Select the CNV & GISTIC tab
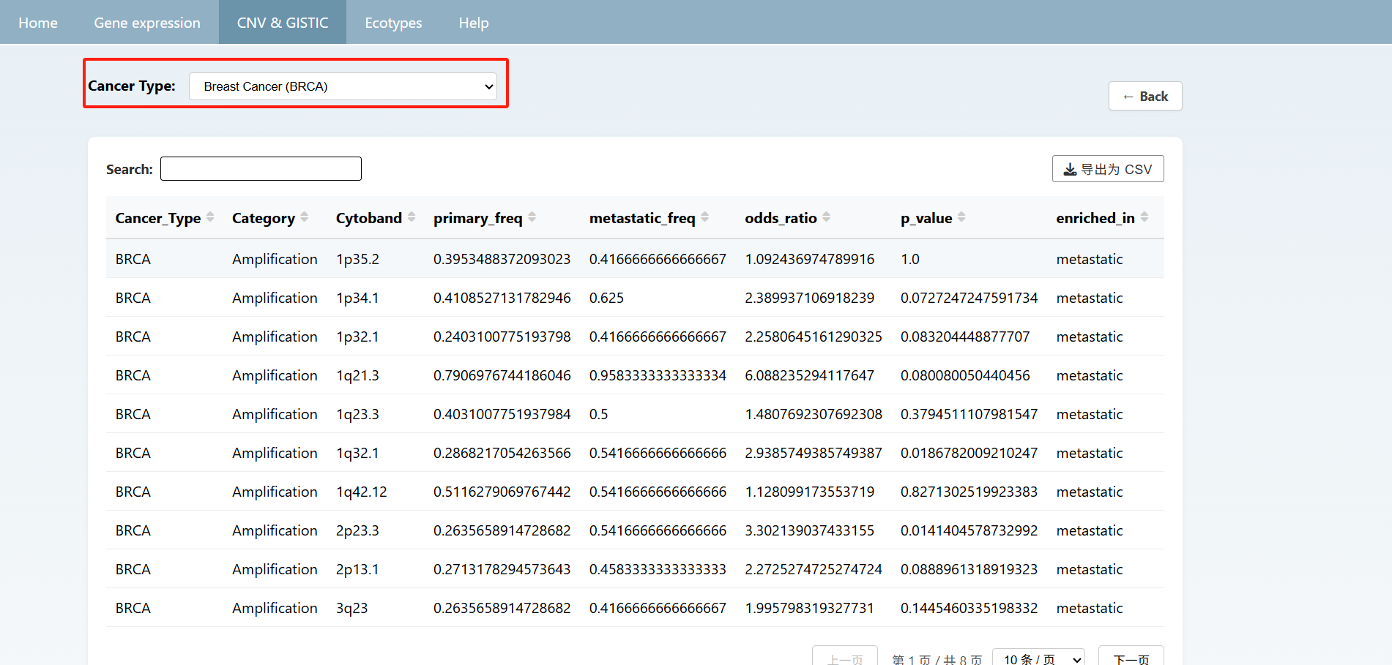This screenshot has width=1392, height=665. 283,23
